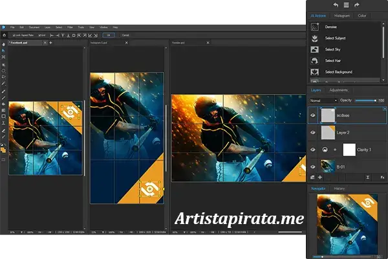Click the merge layers icon beside Fx
This screenshot has height=259, width=388.
click(x=368, y=177)
